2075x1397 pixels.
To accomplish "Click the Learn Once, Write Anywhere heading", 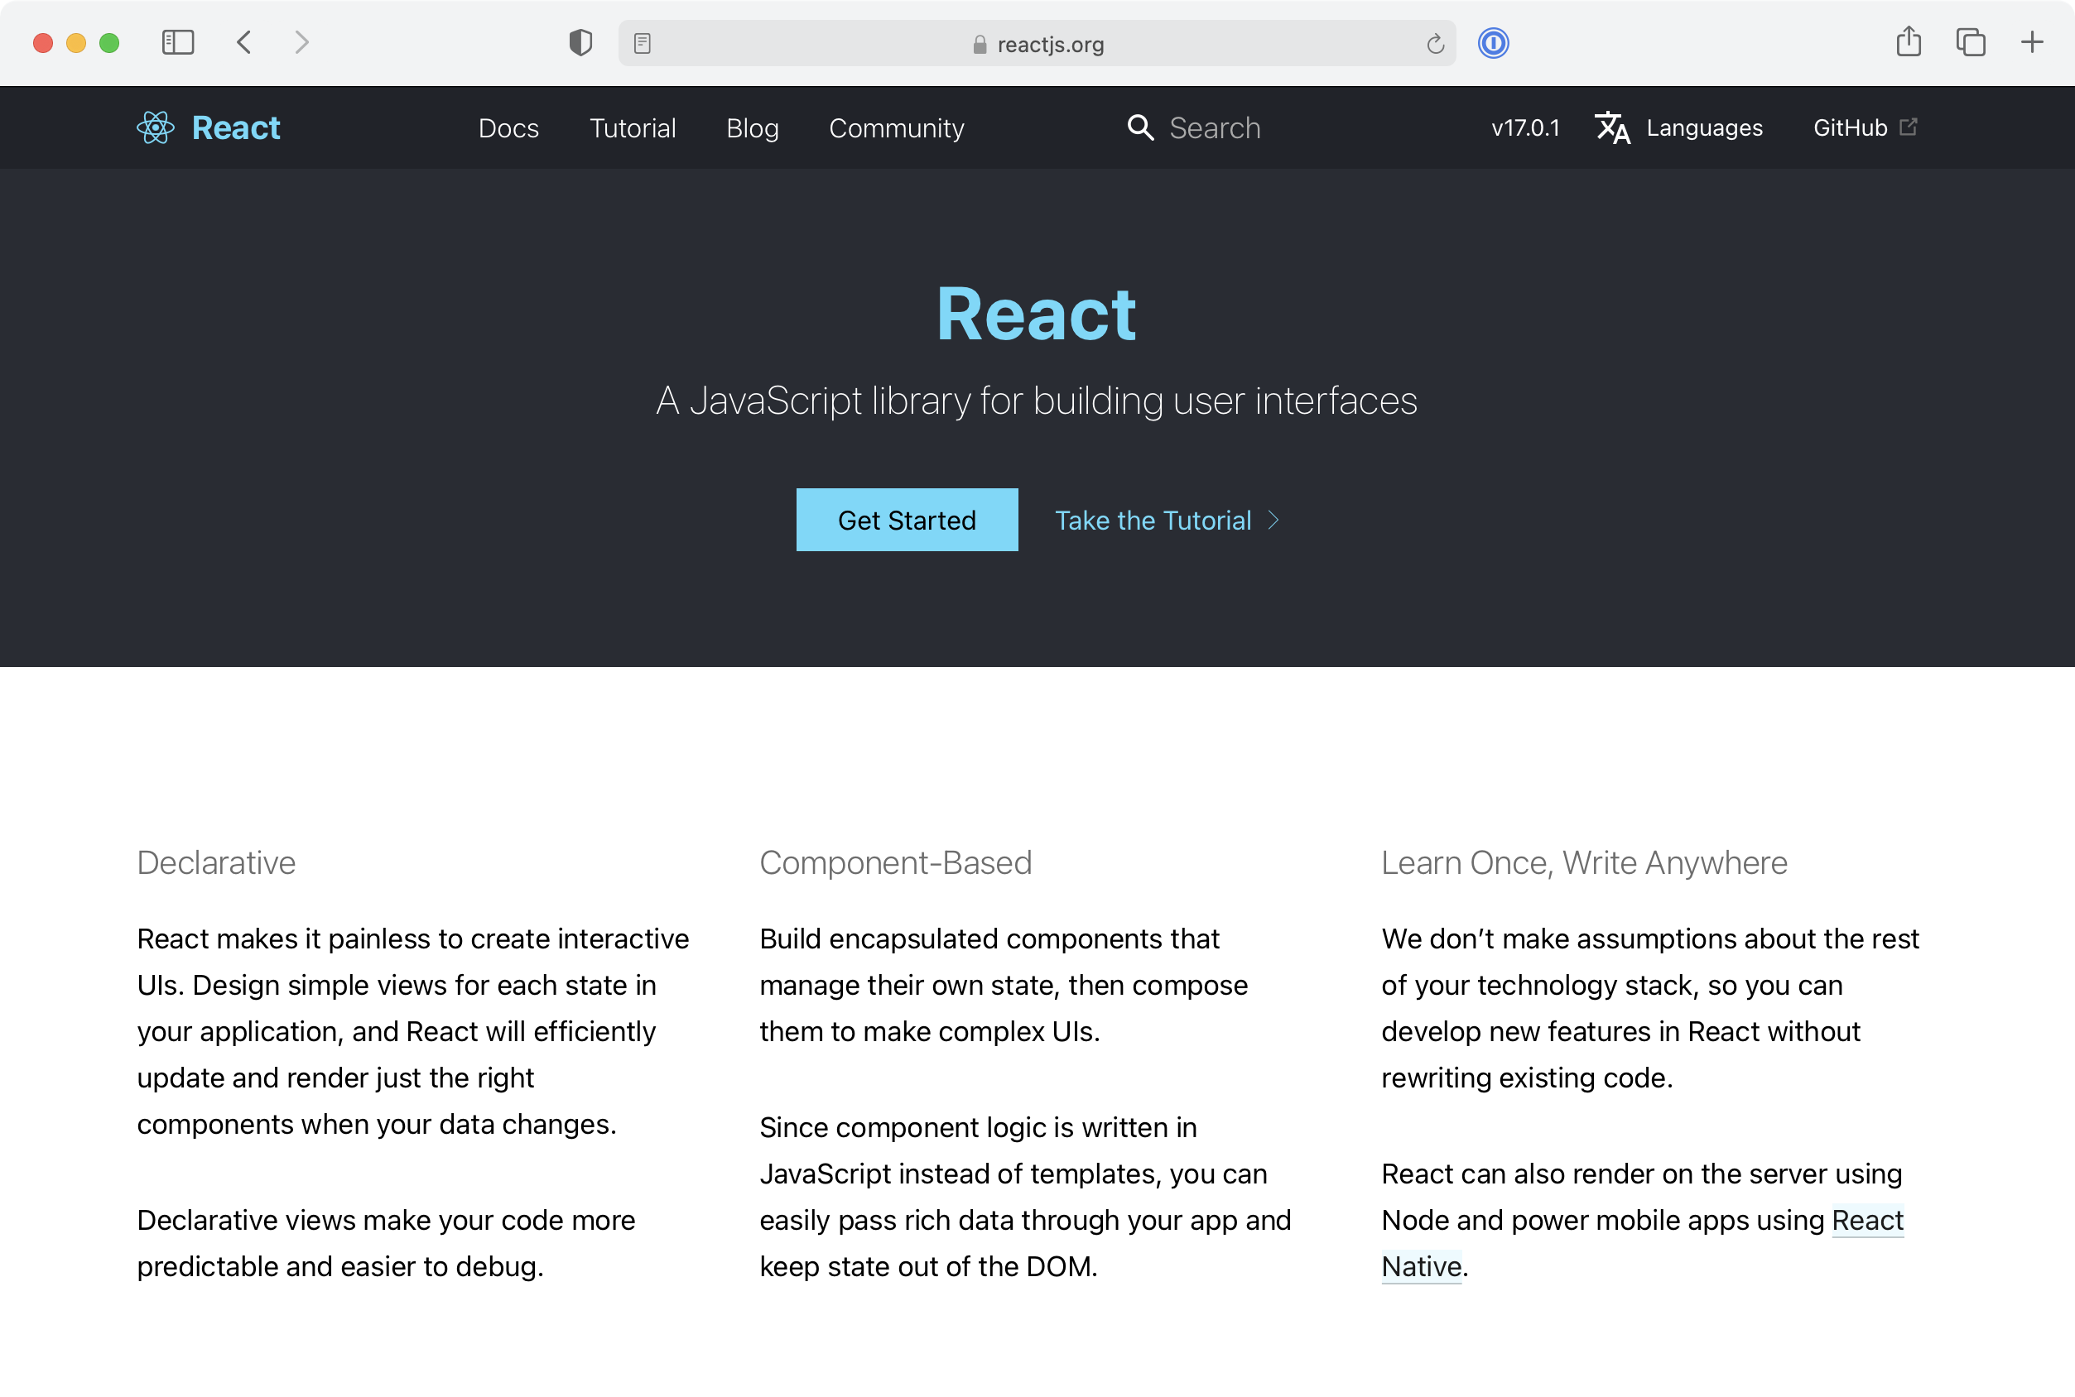I will click(1584, 862).
